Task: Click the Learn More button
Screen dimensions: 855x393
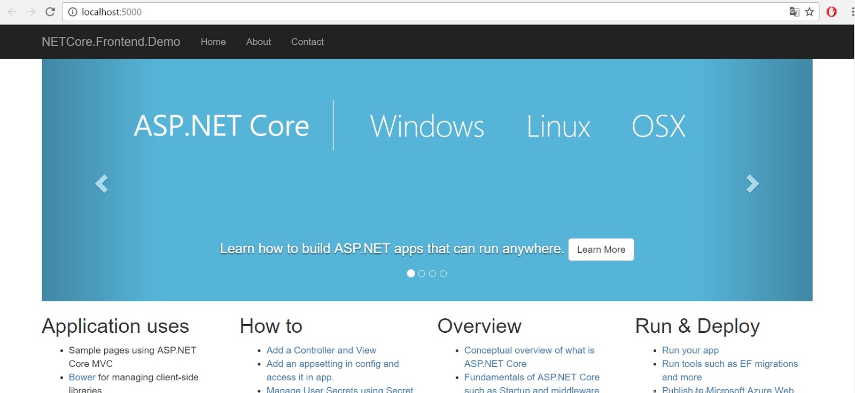Action: 601,250
